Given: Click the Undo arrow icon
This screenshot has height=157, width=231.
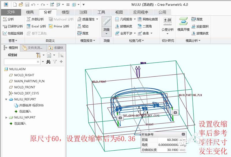Looking at the screenshot, I should [x=33, y=5].
